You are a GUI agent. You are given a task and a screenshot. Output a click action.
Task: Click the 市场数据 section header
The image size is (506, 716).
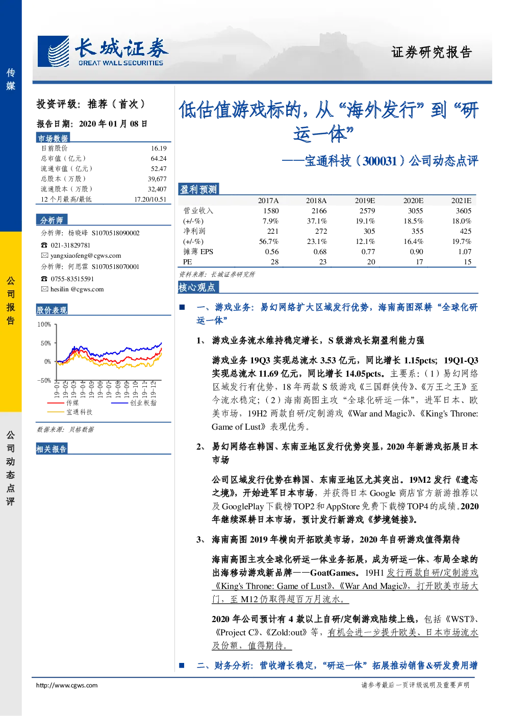click(53, 138)
